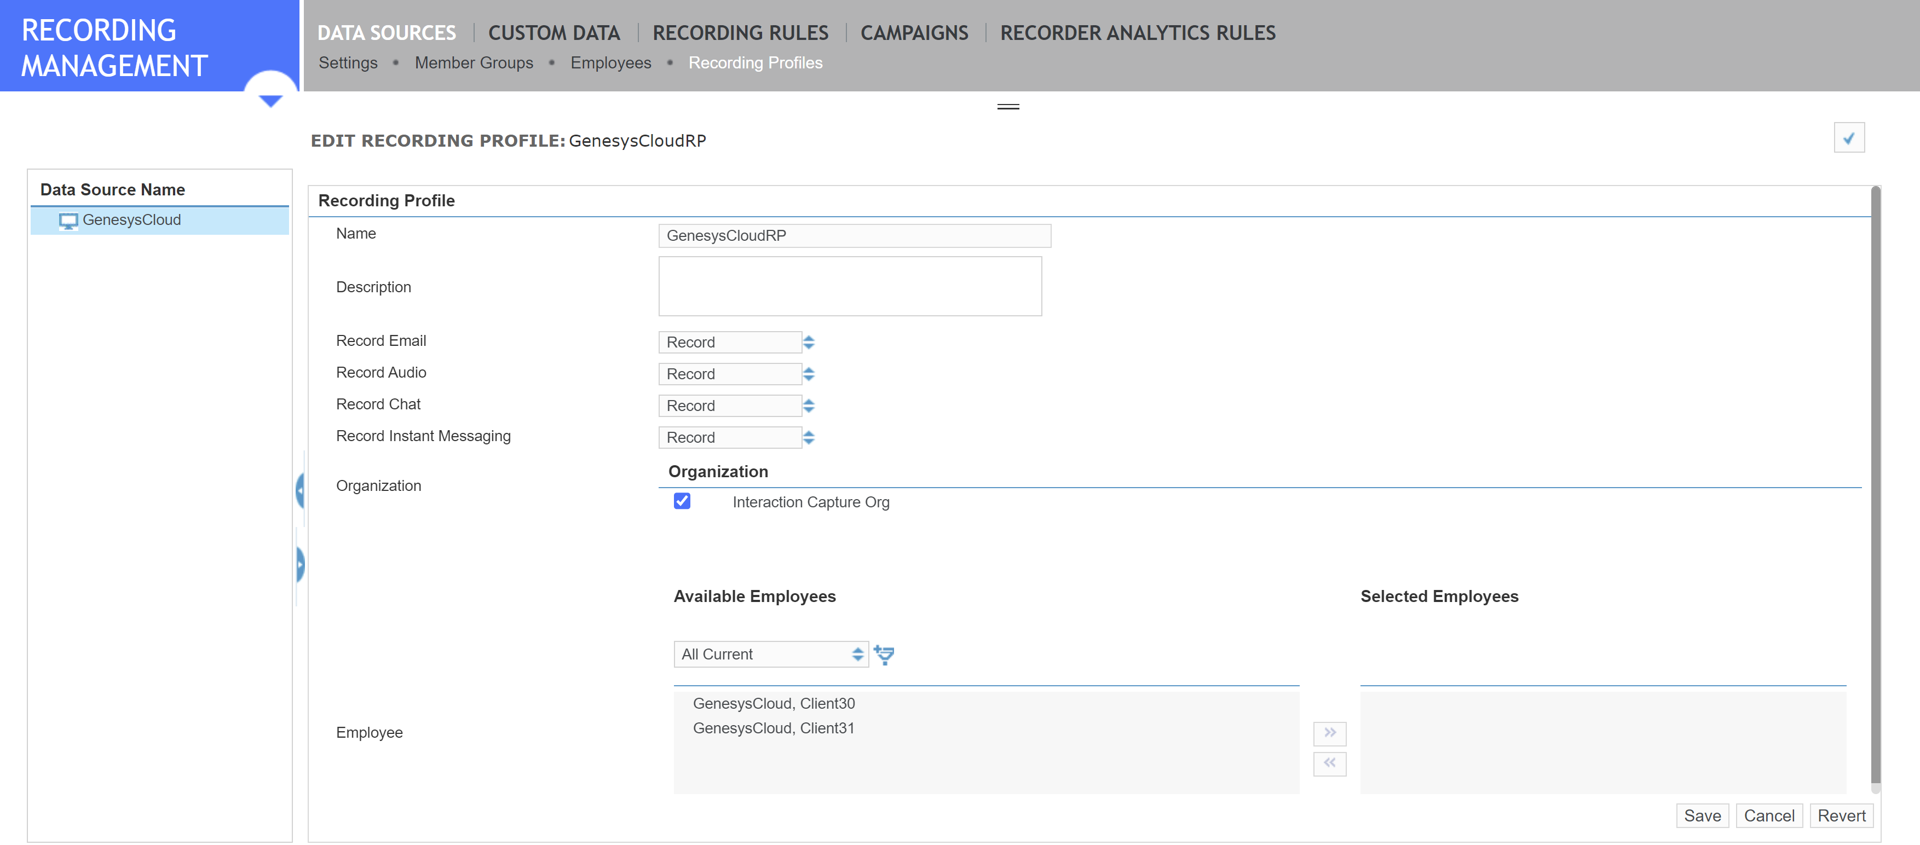The image size is (1920, 845).
Task: Click the Revert button
Action: (x=1842, y=815)
